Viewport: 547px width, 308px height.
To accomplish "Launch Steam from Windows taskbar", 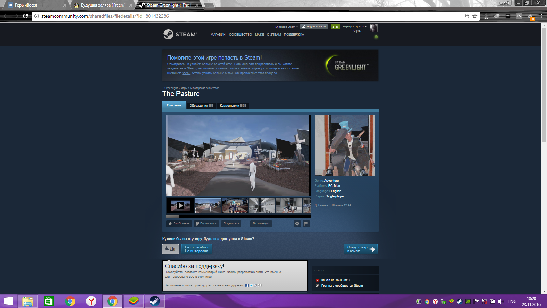I will pyautogui.click(x=155, y=301).
